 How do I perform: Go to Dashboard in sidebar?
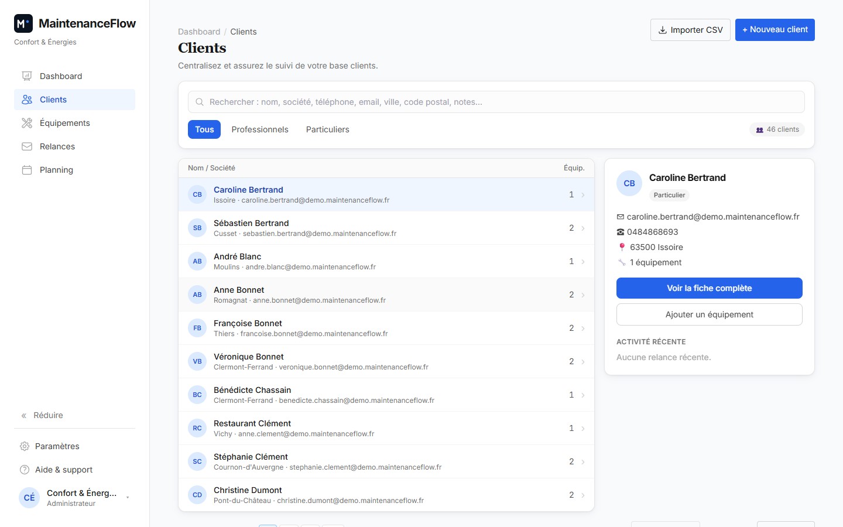(74, 76)
